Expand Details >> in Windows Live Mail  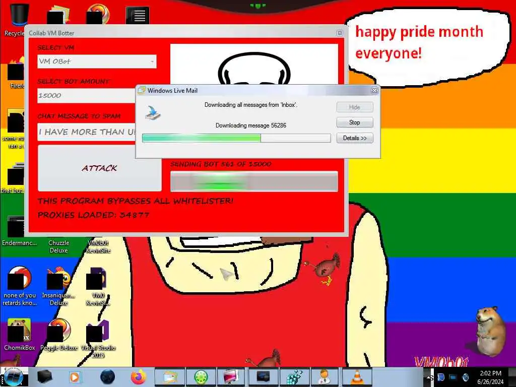(x=355, y=138)
